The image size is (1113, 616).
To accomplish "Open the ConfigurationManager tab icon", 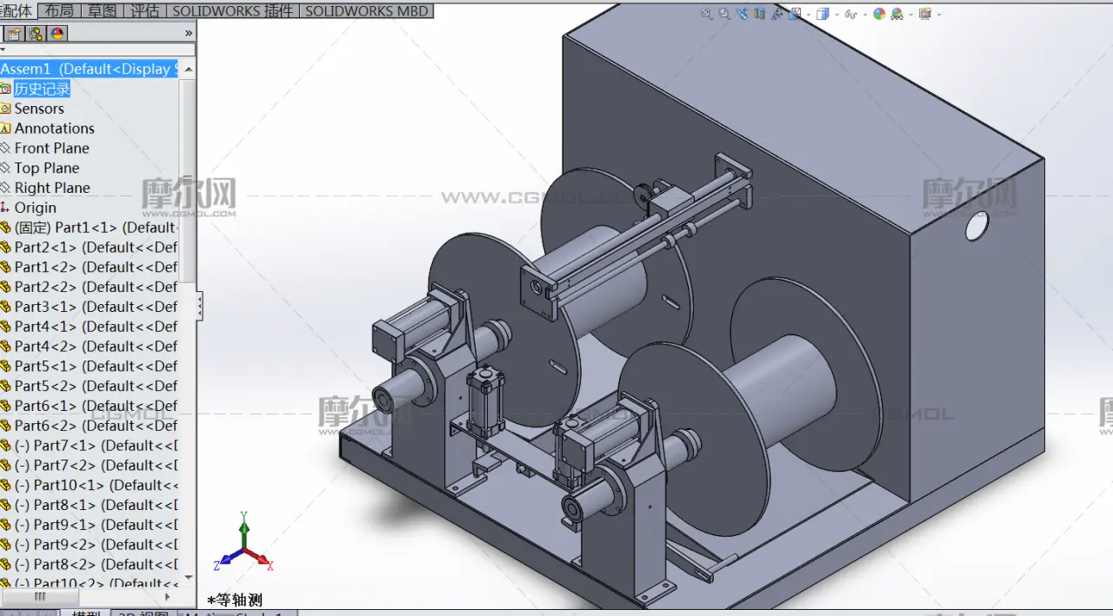I will (x=36, y=34).
